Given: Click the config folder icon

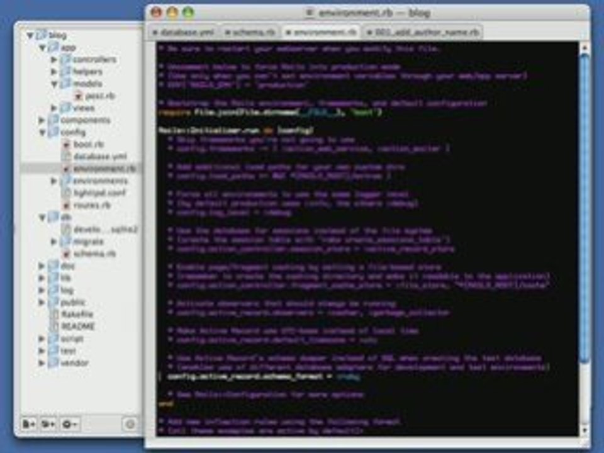Looking at the screenshot, I should pos(53,132).
